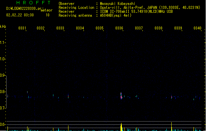The height and width of the screenshot is (131, 206).
Task: Click the 0333 time marker
Action: 60,28
